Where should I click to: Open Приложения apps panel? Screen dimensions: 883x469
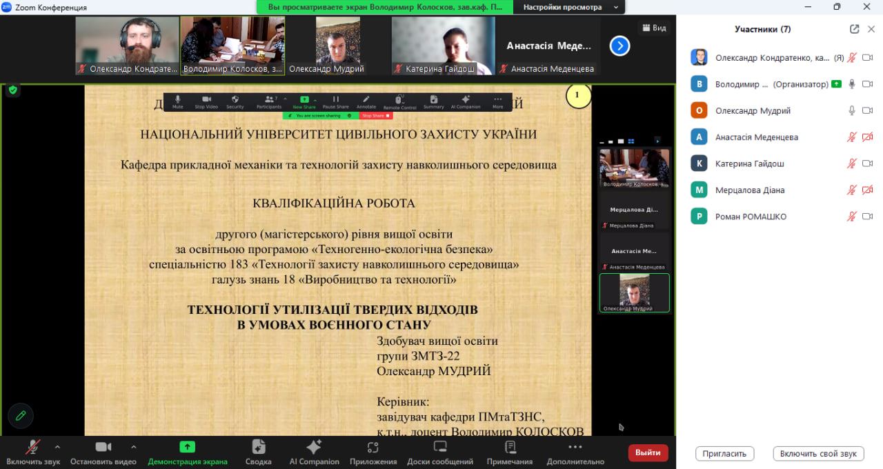click(373, 452)
